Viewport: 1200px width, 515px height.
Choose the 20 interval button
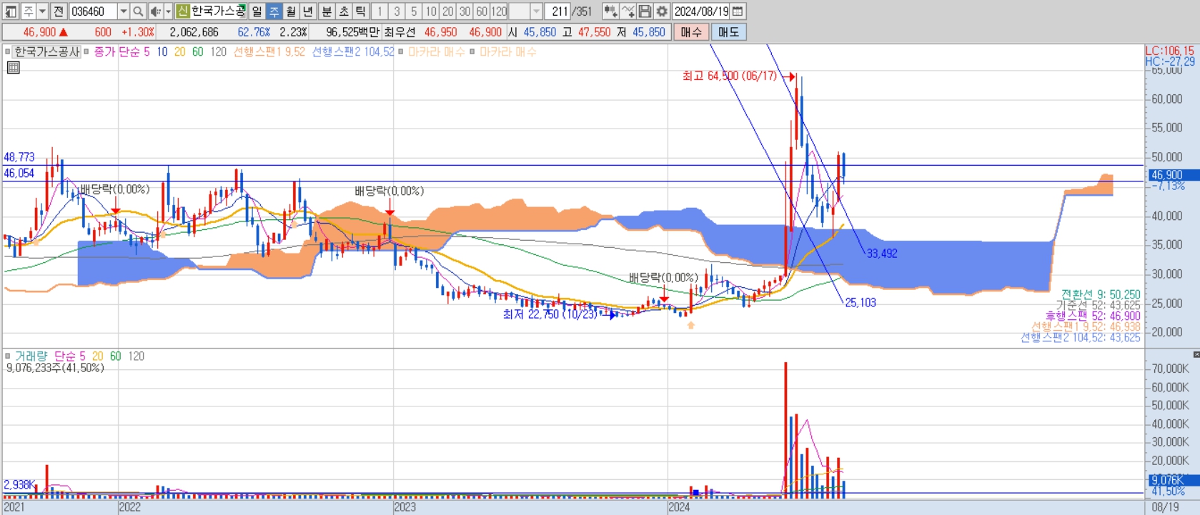pos(448,11)
